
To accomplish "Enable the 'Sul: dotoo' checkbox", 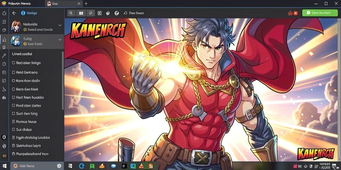I will tap(13, 129).
